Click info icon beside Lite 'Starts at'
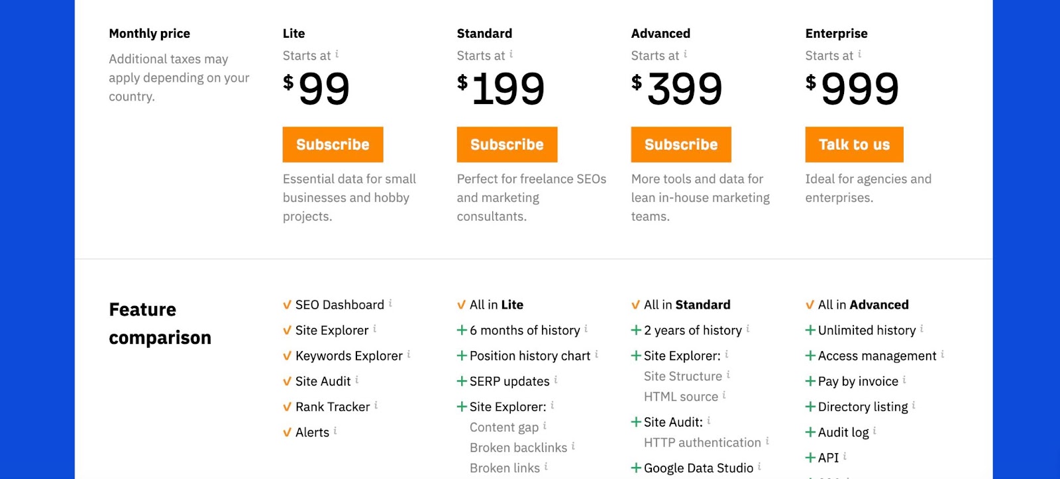Screen dimensions: 1060x479 [x=337, y=54]
